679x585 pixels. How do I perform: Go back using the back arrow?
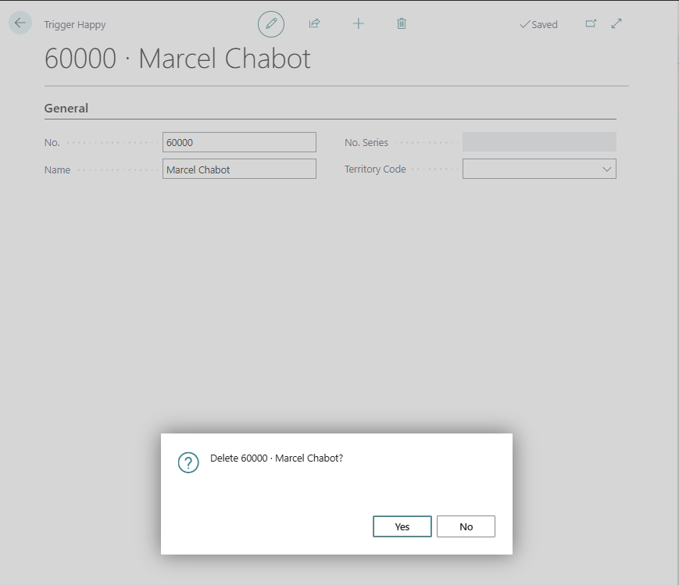tap(20, 23)
